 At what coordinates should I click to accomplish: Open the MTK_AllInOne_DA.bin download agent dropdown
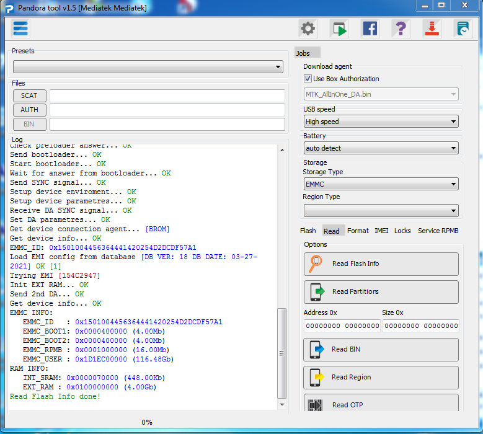tap(381, 94)
